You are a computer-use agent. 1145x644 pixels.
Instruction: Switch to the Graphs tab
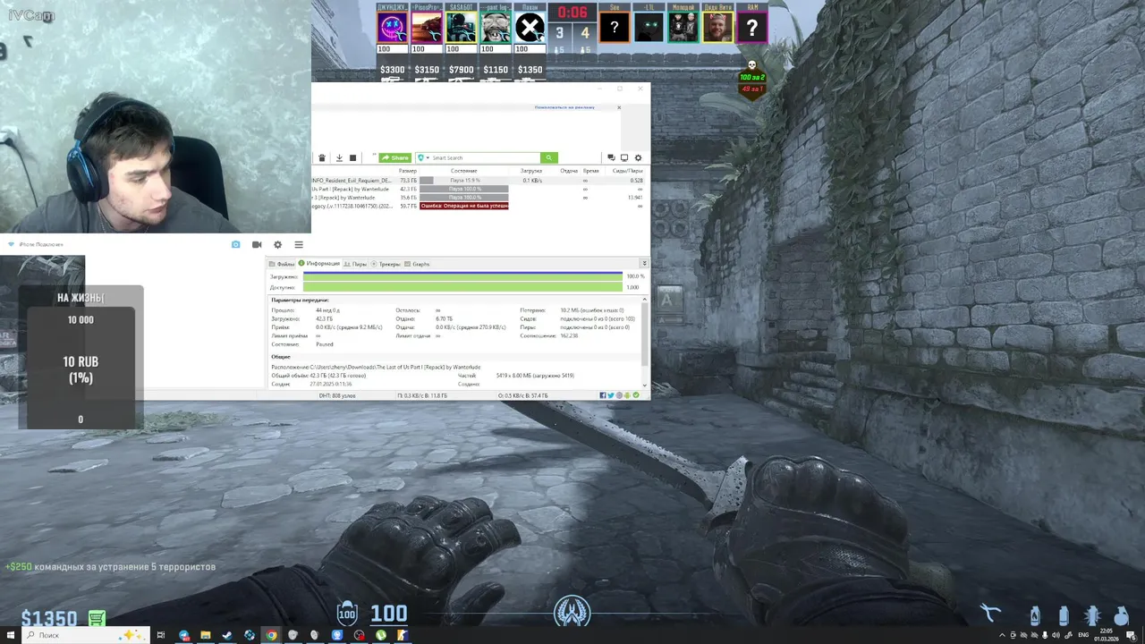[418, 264]
